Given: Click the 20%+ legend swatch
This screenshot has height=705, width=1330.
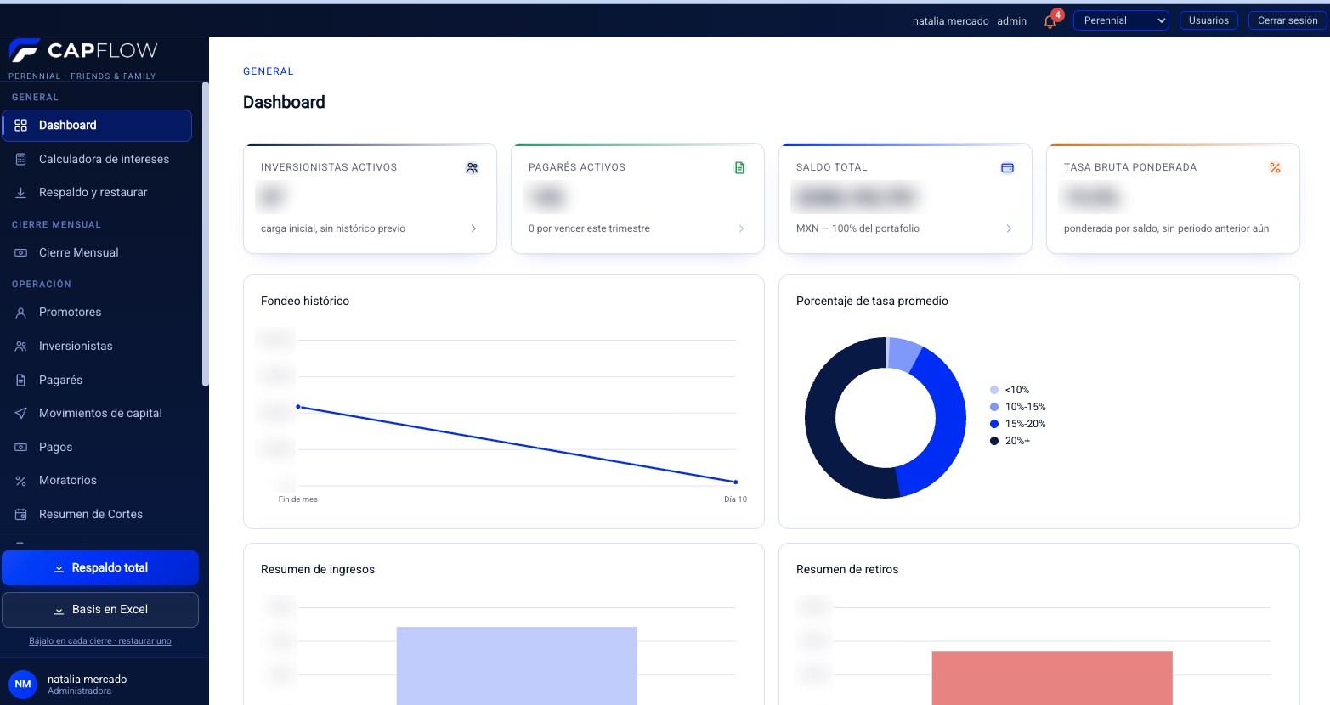Looking at the screenshot, I should pyautogui.click(x=994, y=441).
